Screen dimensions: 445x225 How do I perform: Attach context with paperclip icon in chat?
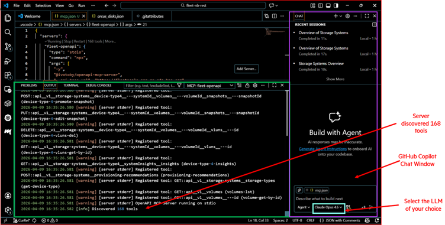[299, 190]
